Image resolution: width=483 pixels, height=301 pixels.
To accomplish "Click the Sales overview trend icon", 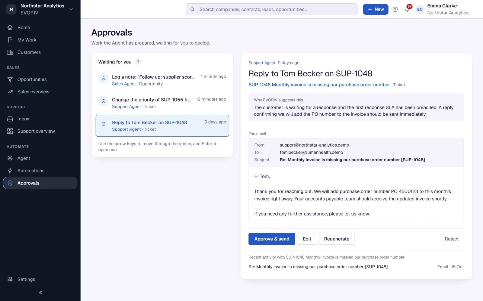I will (10, 92).
